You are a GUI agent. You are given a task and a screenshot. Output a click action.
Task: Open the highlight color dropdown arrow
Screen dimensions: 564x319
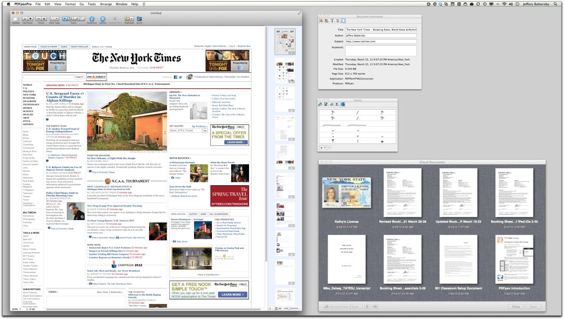[133, 20]
